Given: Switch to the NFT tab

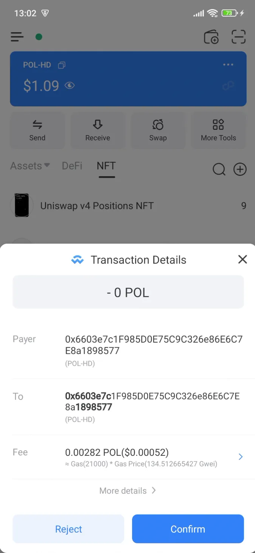Looking at the screenshot, I should pos(106,166).
